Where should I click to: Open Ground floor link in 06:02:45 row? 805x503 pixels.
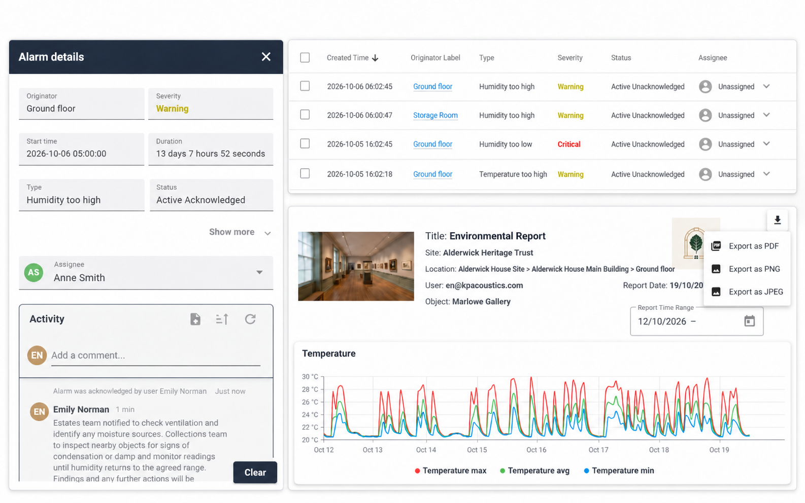[x=432, y=87]
